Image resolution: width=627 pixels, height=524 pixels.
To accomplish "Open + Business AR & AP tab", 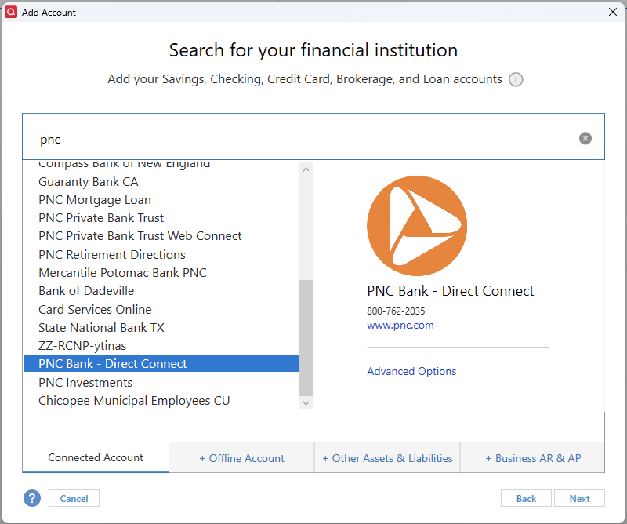I will coord(533,458).
